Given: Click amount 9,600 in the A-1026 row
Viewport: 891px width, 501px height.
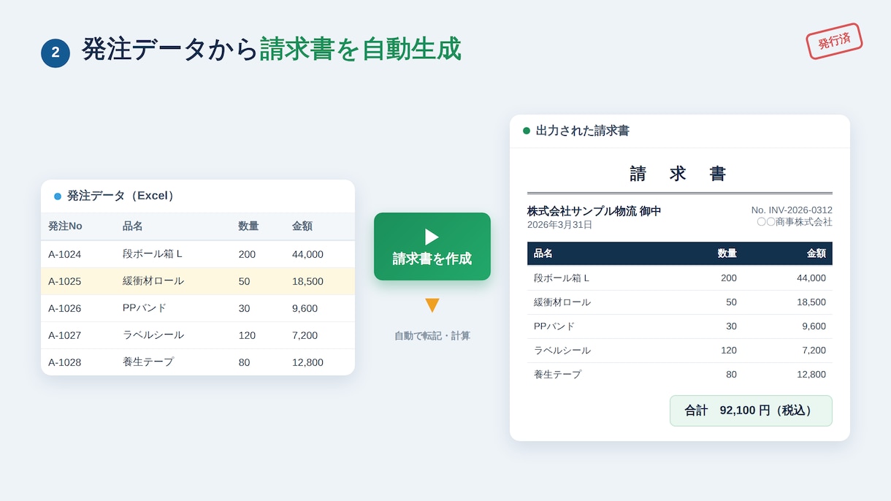Looking at the screenshot, I should (305, 308).
